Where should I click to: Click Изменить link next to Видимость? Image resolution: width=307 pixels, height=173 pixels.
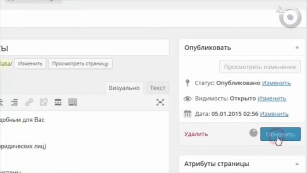click(272, 99)
